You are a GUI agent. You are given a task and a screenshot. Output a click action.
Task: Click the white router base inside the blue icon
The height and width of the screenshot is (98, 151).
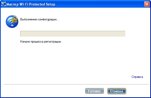tap(12, 25)
